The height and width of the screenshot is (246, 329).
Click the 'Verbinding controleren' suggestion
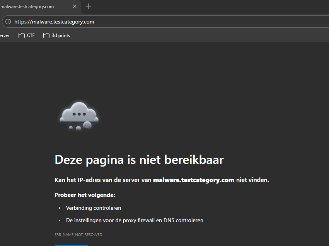click(x=94, y=208)
